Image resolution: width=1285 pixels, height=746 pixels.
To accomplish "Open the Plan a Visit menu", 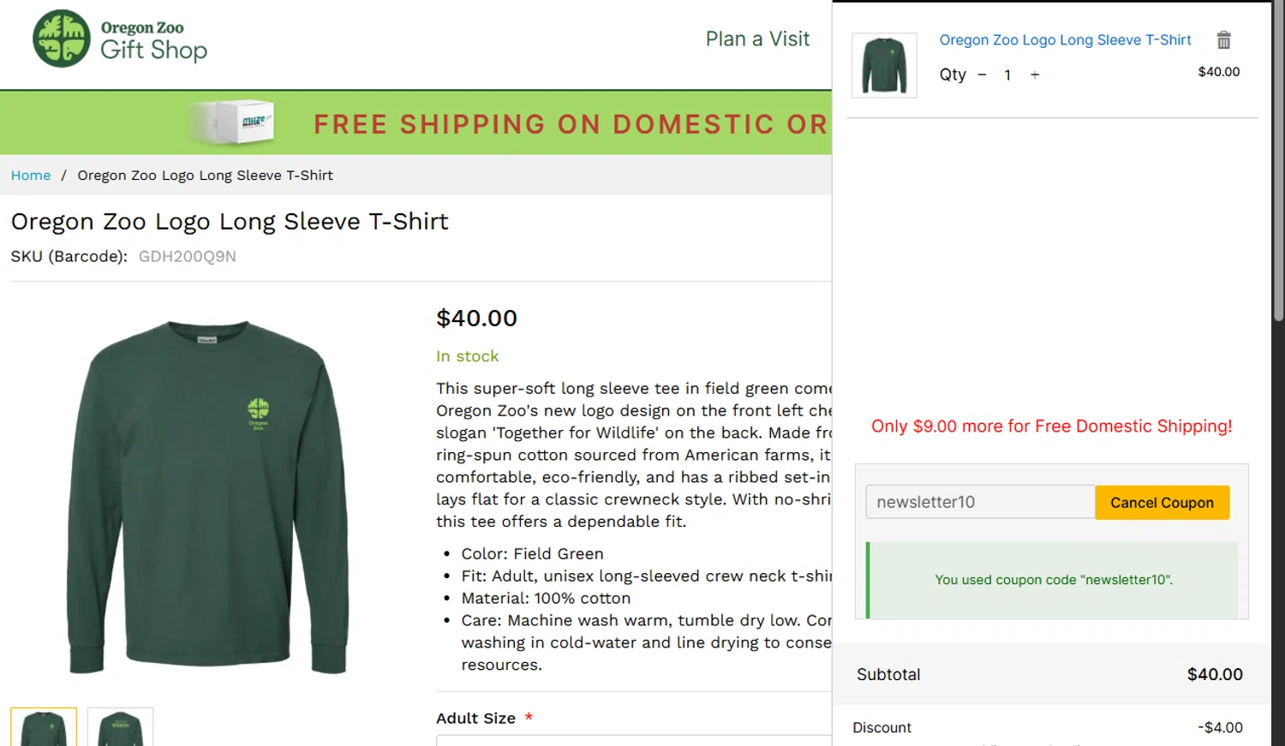I will click(757, 39).
